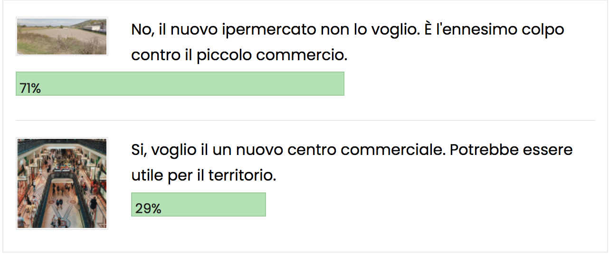Click the phrase "Potrebbe essere" in second option

point(511,150)
